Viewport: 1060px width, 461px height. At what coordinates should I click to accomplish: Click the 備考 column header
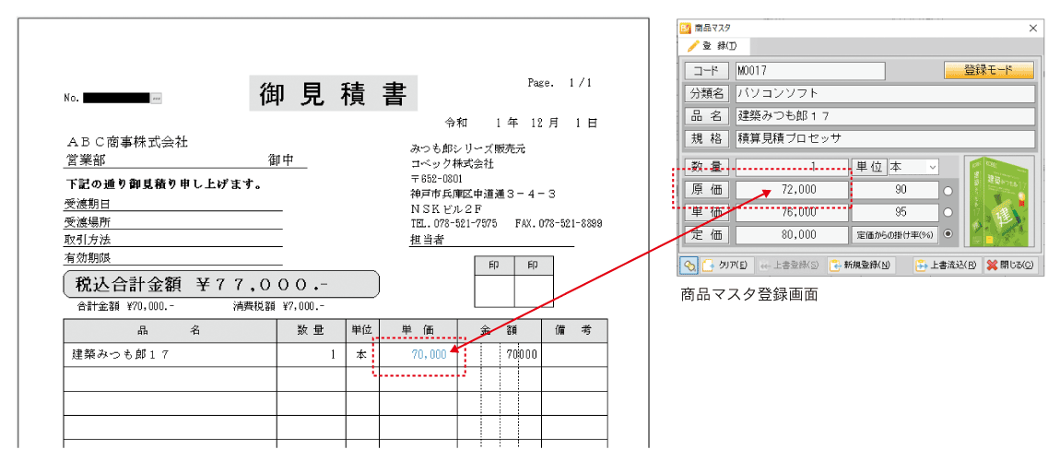click(x=574, y=331)
